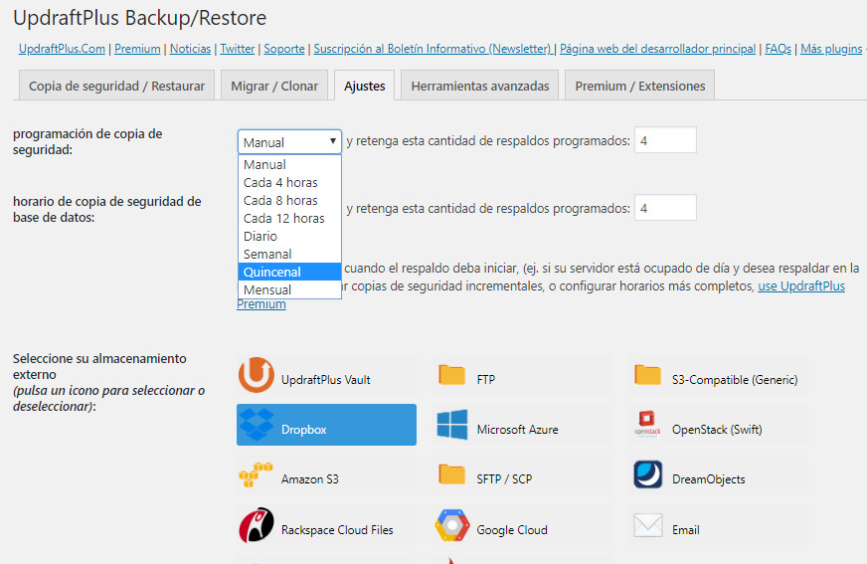Select the highlighted Quincenal option
This screenshot has width=867, height=564.
[289, 272]
